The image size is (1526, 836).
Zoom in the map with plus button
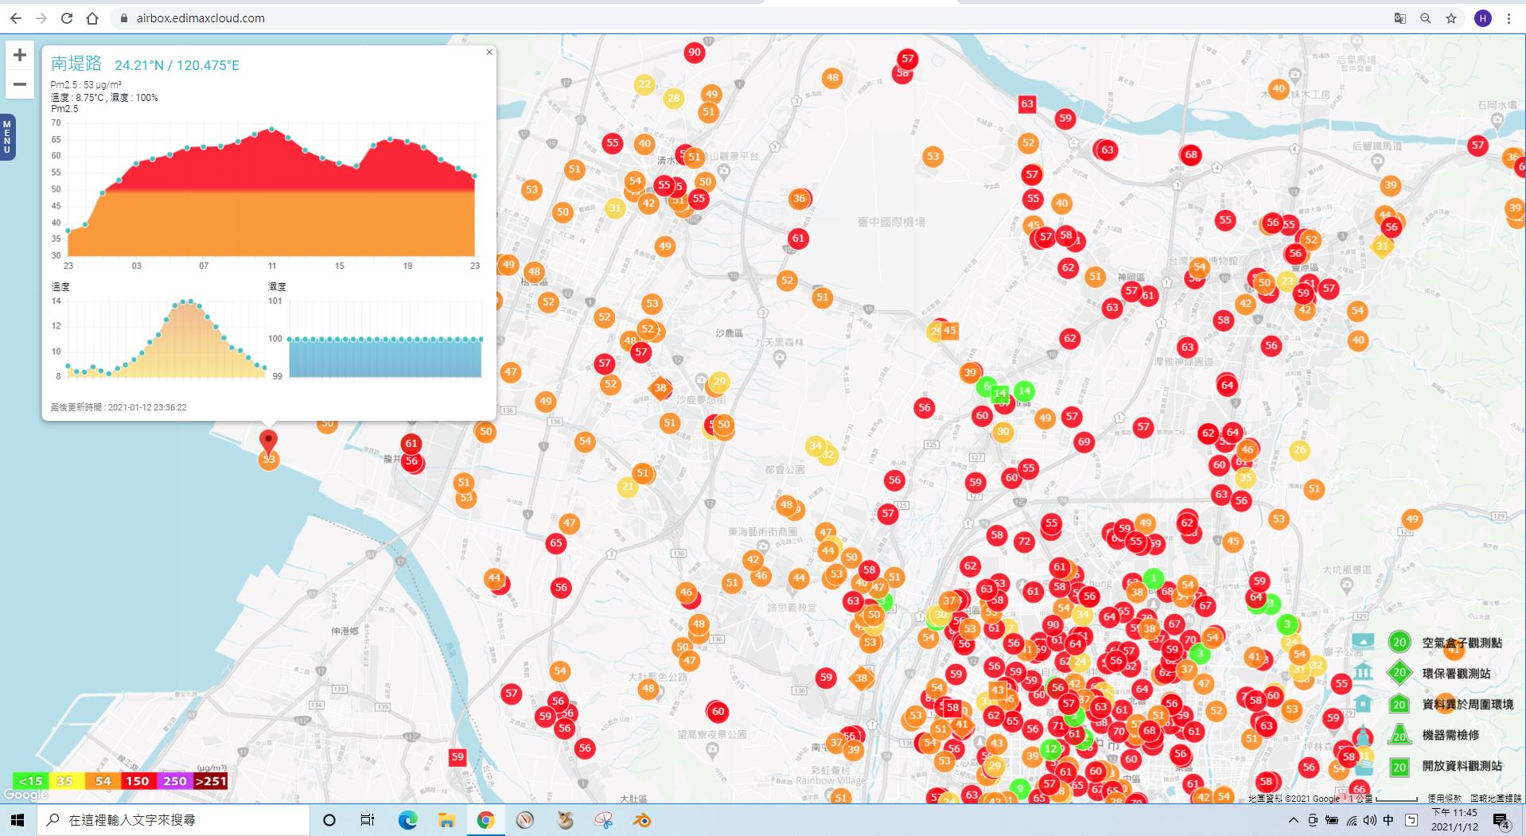(x=20, y=55)
